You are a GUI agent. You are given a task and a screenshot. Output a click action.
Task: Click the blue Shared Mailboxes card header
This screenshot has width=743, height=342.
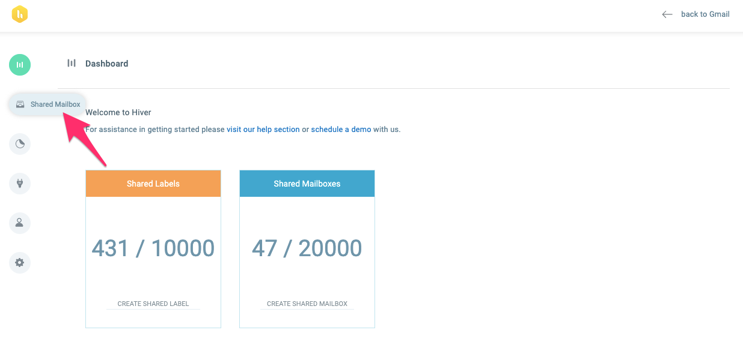tap(307, 184)
